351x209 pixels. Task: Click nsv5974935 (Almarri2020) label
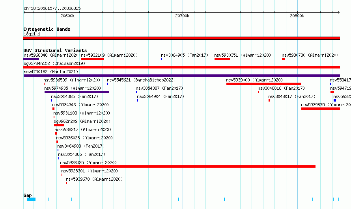[73, 88]
